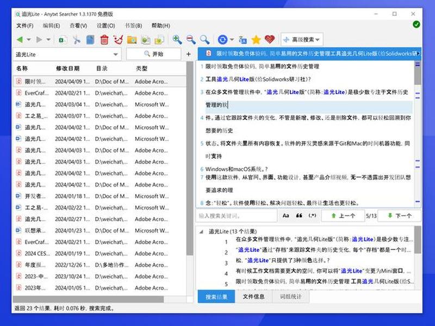Toggle case sensitive Aa option
This screenshot has height=326, width=435.
pyautogui.click(x=286, y=216)
